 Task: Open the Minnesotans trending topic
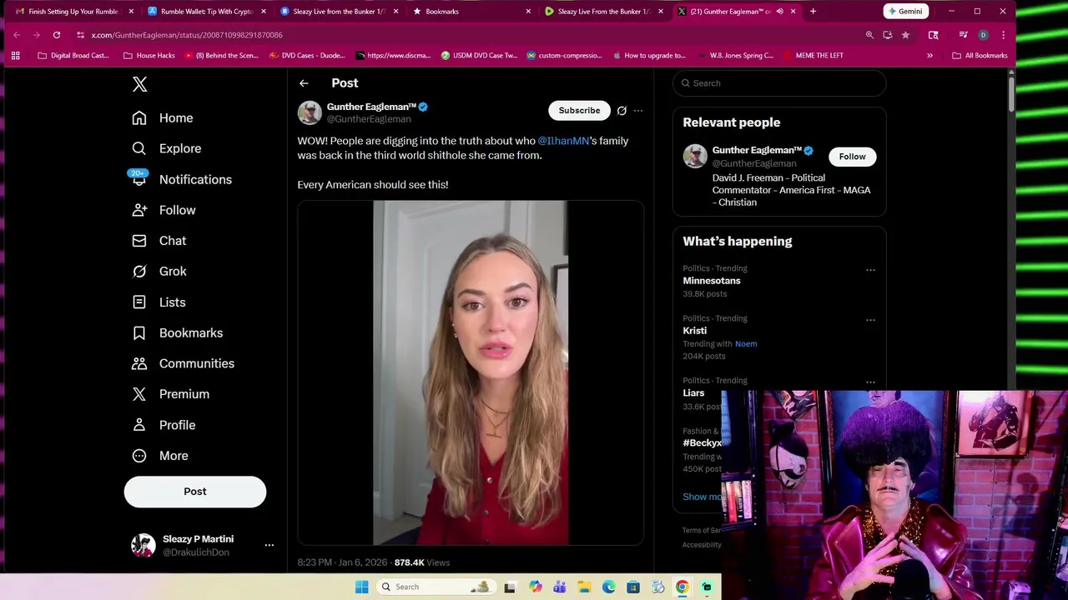[x=712, y=281]
